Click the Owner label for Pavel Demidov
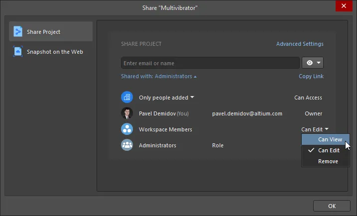 pos(314,113)
